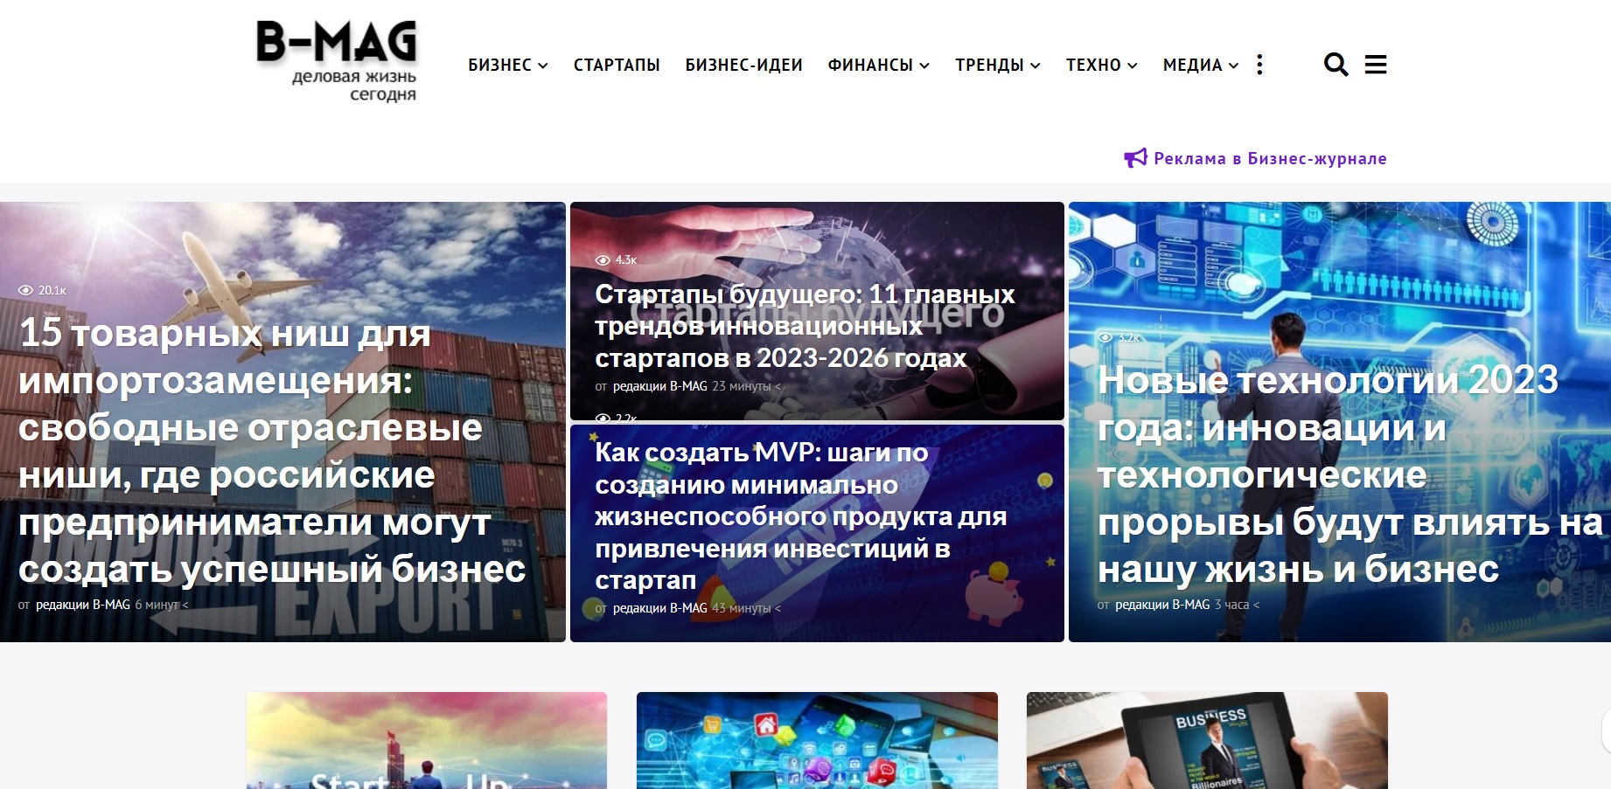Image resolution: width=1611 pixels, height=789 pixels.
Task: Open the СТАРТАПЫ menu item
Action: tap(617, 66)
